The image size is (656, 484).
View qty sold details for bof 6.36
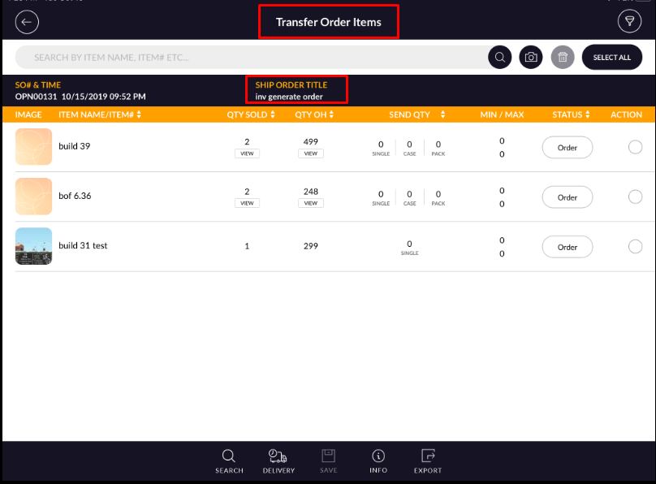click(247, 203)
